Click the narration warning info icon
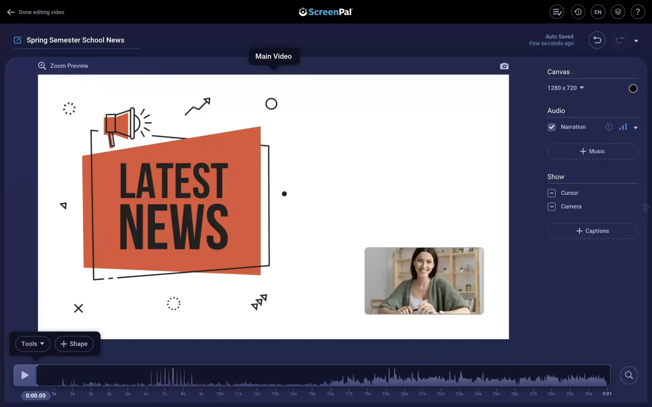This screenshot has width=652, height=407. [609, 127]
